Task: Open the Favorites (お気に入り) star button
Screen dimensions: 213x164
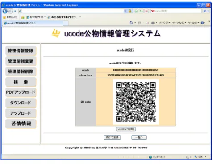Action: [x=10, y=17]
